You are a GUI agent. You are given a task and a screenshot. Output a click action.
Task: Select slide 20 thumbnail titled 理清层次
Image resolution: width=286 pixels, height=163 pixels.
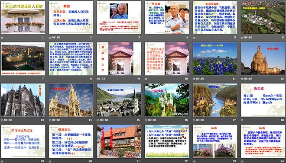point(71,141)
